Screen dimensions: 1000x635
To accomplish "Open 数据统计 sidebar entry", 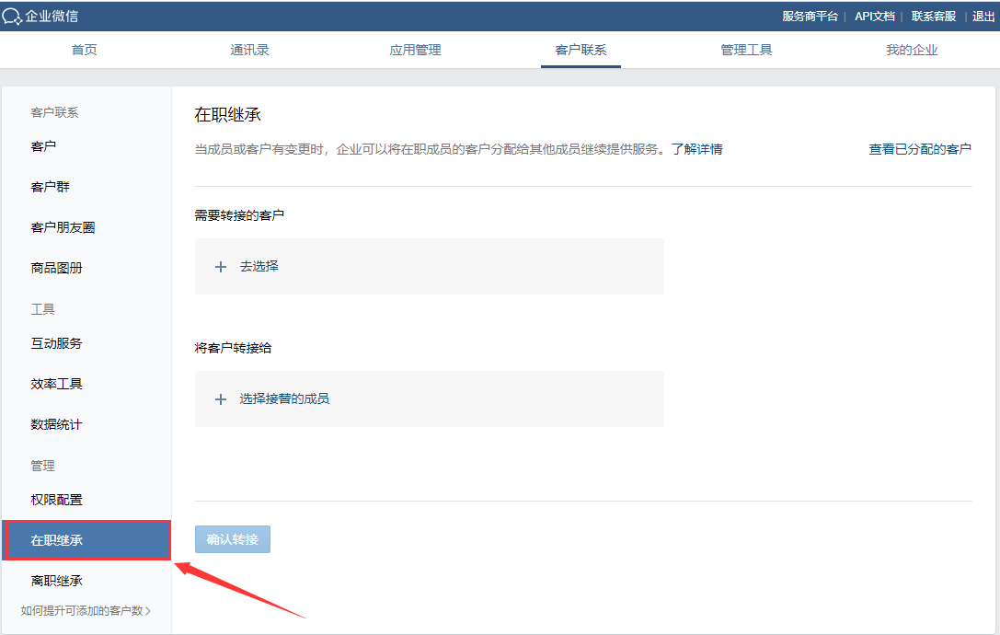I will pos(56,424).
